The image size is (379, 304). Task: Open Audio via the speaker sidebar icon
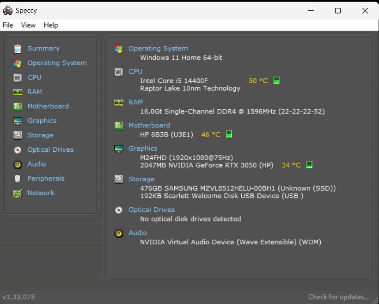click(x=18, y=164)
